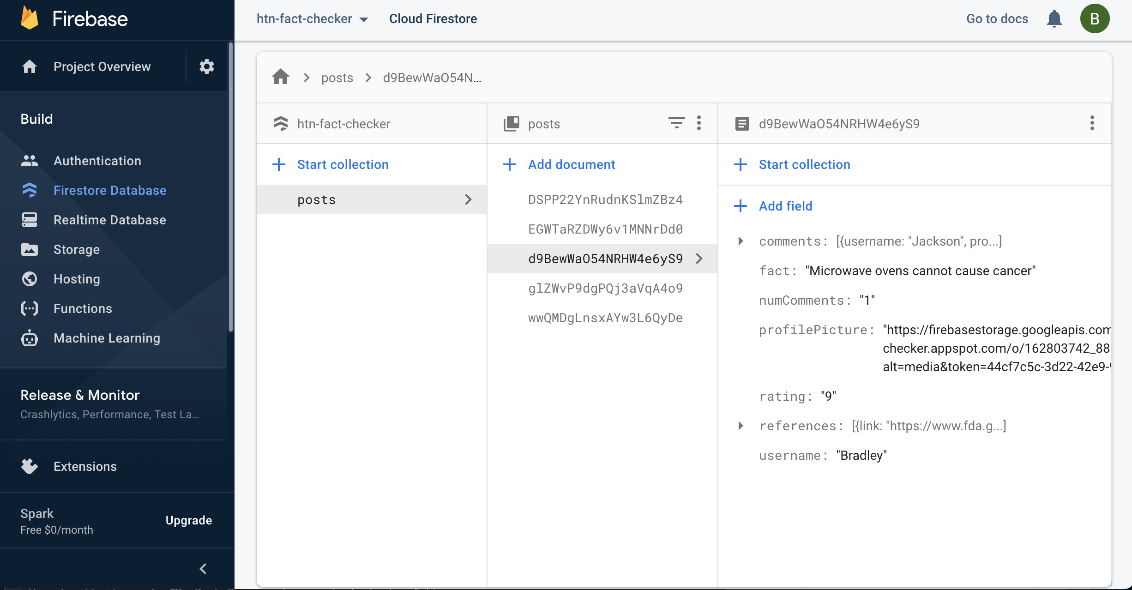
Task: Open document d9BewWaO54NRHW4e6yS9 three-dot menu
Action: click(x=1092, y=123)
